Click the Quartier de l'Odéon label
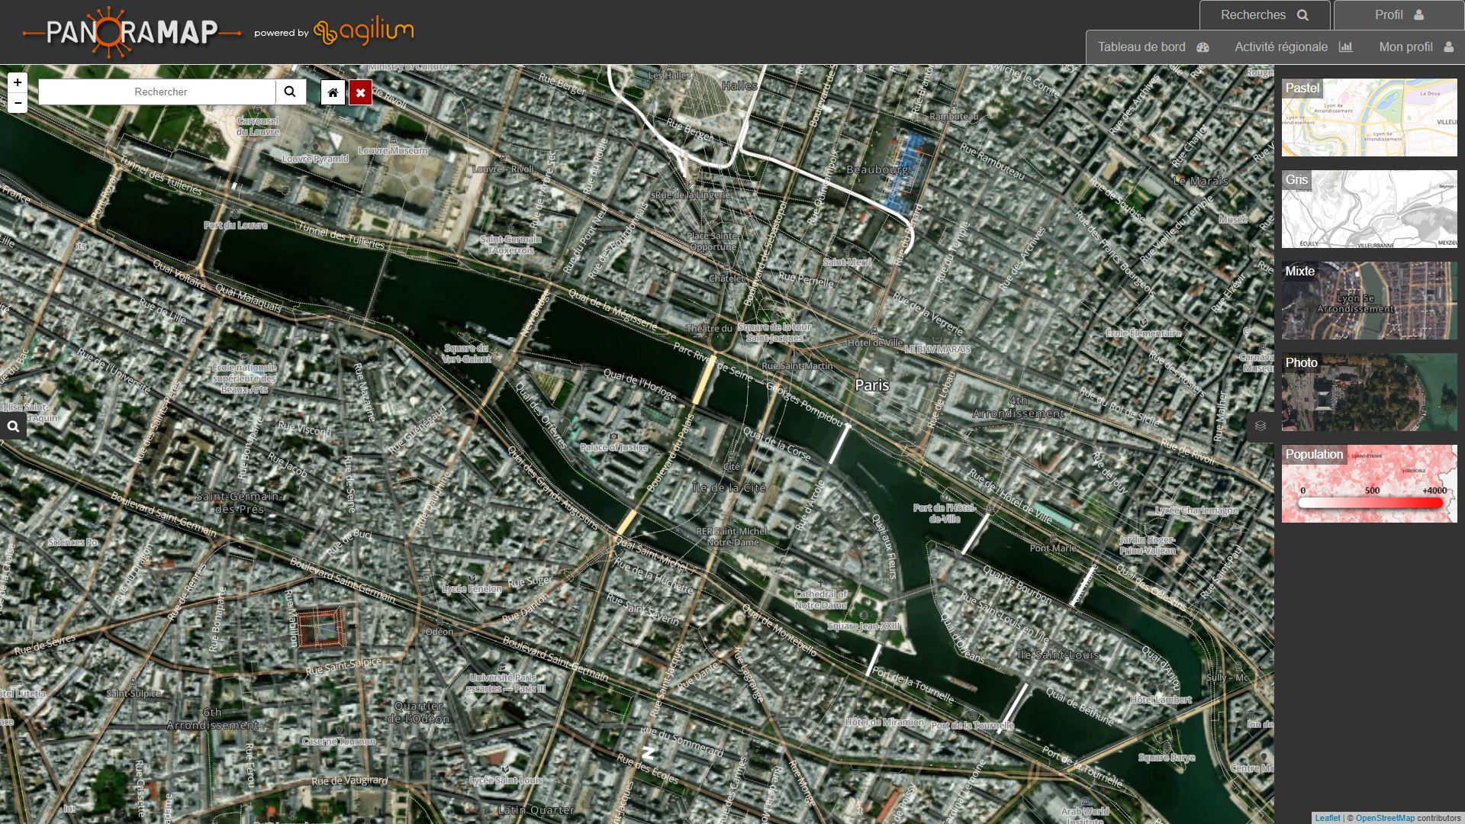This screenshot has height=824, width=1465. tap(419, 713)
